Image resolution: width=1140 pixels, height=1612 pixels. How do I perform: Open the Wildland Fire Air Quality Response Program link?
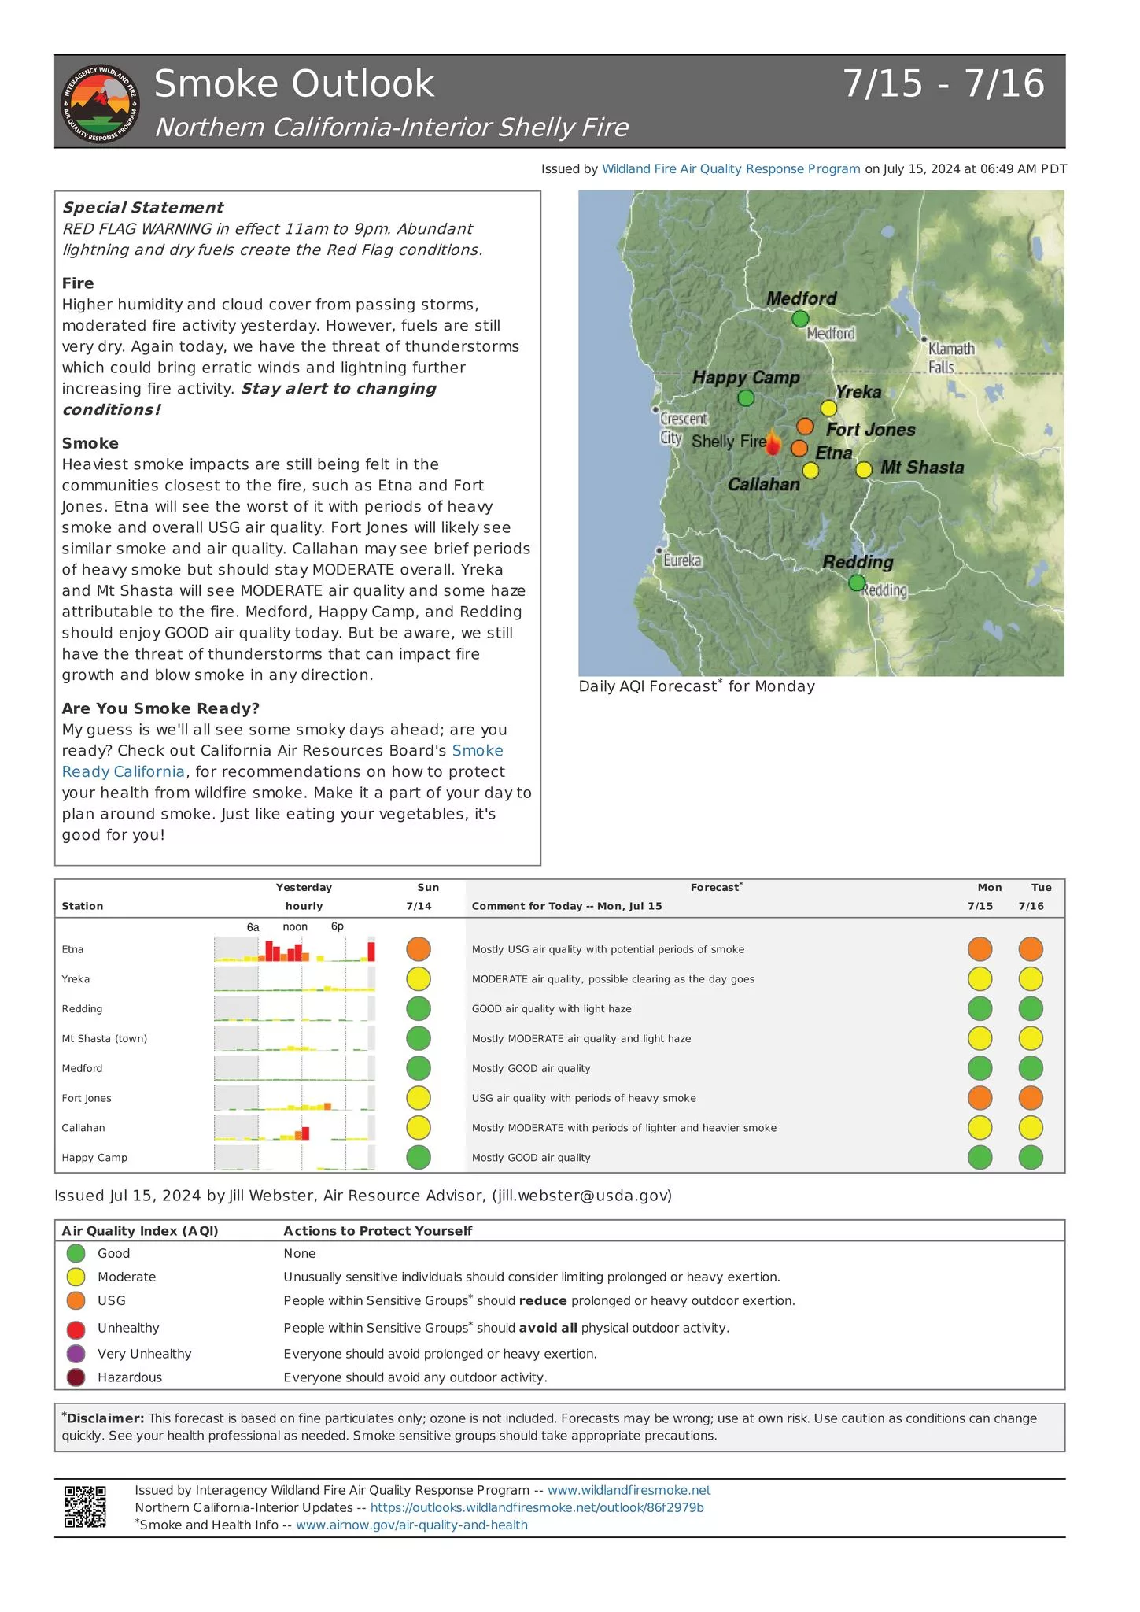click(731, 169)
